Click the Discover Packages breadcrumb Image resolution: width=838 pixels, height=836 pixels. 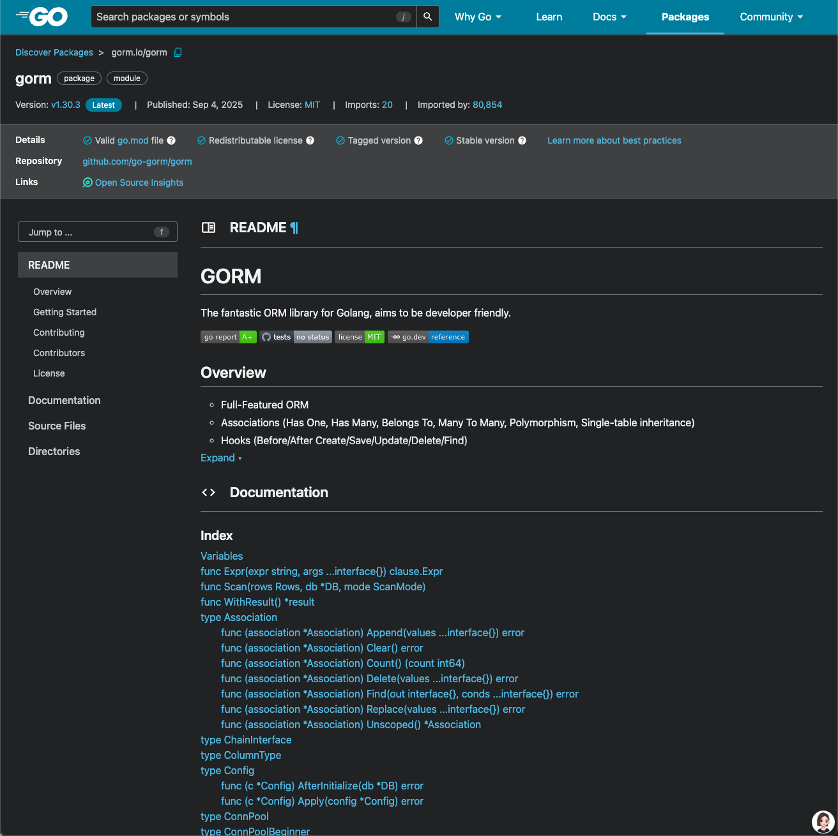pyautogui.click(x=54, y=52)
